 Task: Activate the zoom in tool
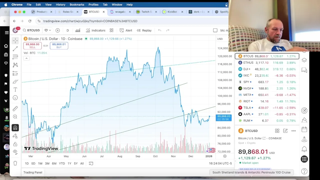15,117
